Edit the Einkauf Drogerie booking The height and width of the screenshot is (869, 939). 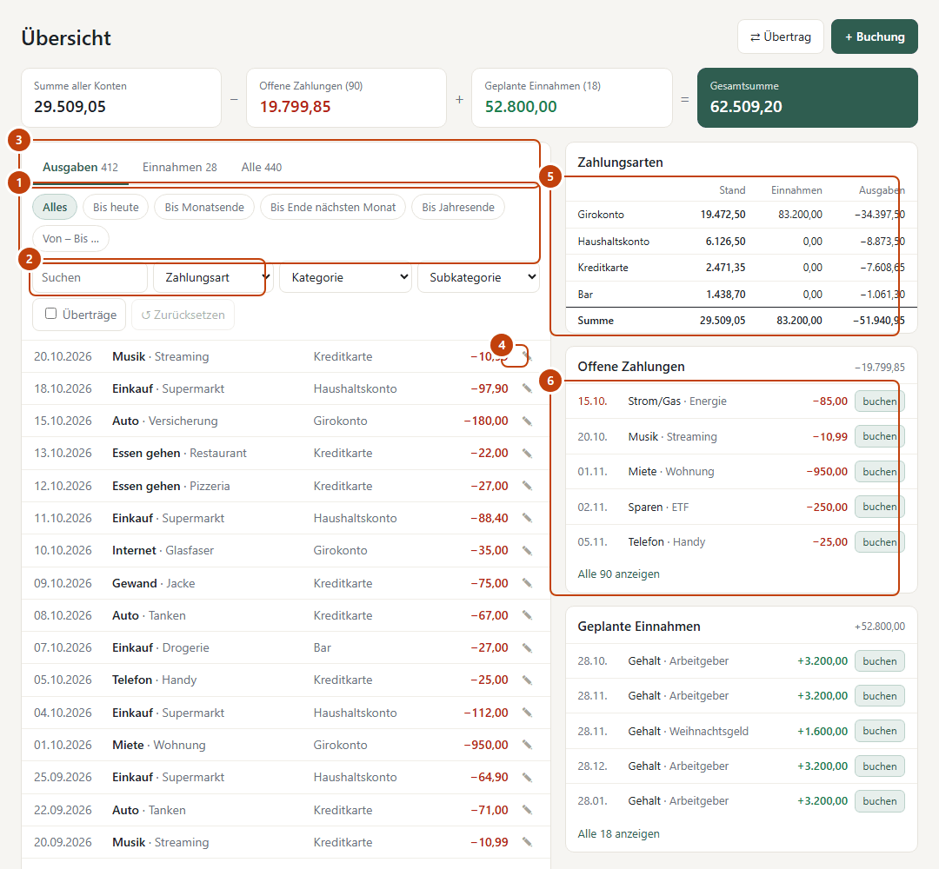(x=527, y=647)
